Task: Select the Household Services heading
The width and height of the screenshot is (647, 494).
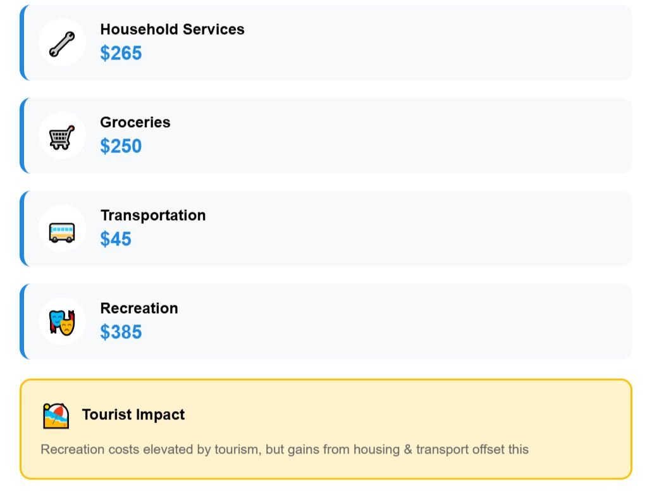Action: coord(172,29)
